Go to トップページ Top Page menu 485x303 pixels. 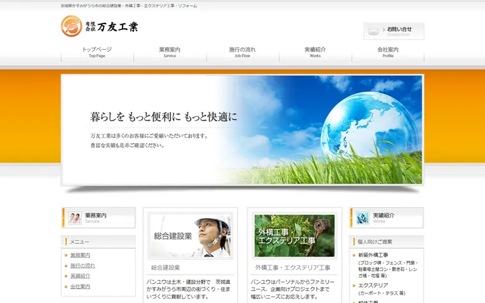[x=97, y=52]
